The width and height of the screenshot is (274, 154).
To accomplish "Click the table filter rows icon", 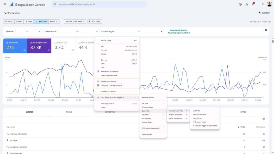I will click(x=264, y=119).
